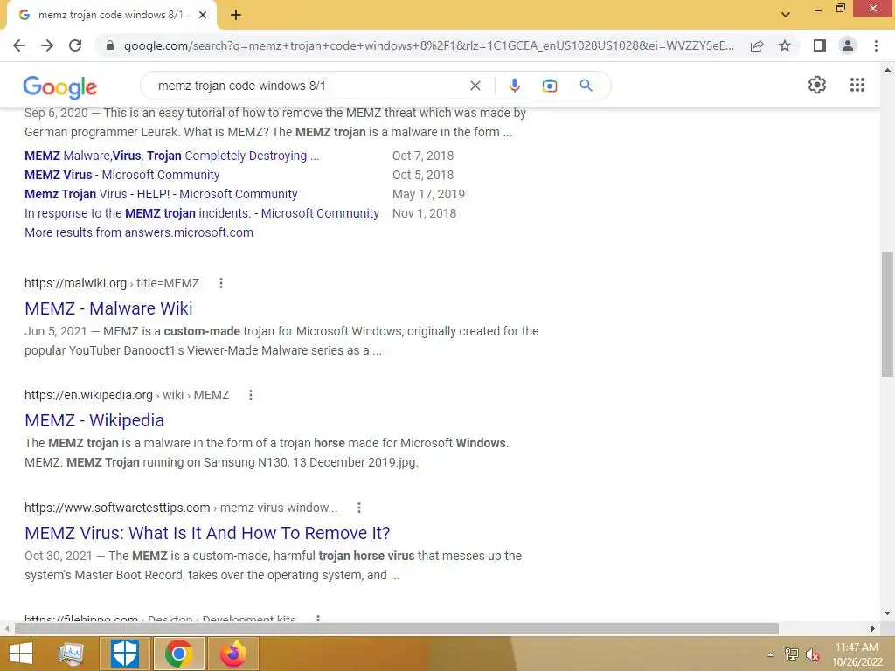This screenshot has width=895, height=671.
Task: Open the Google apps grid
Action: click(857, 85)
